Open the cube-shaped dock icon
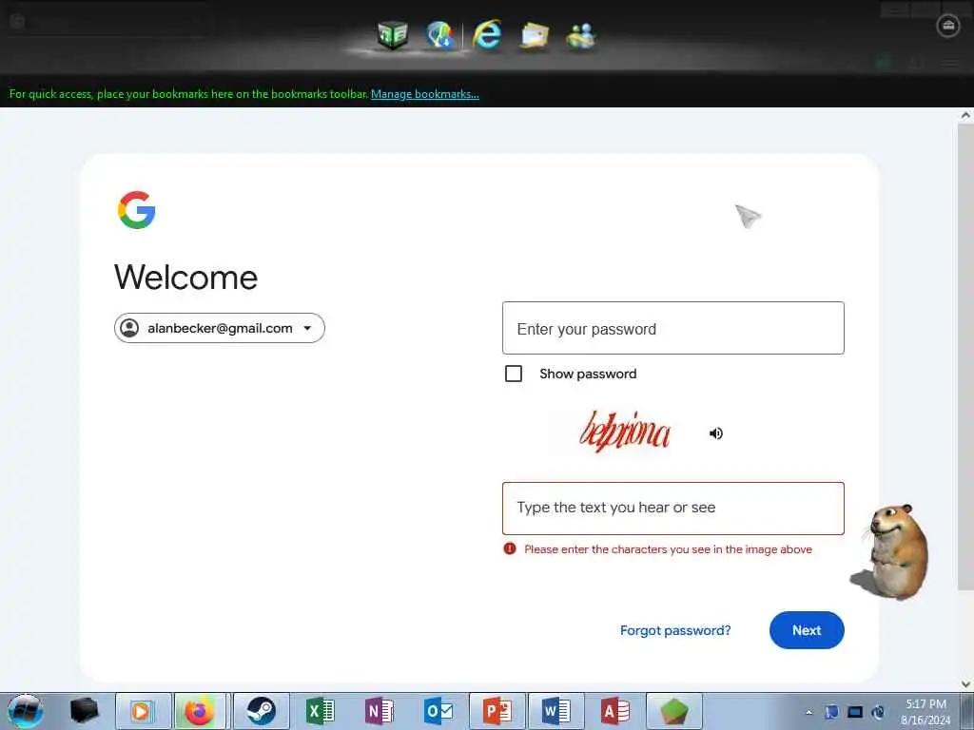Image resolution: width=974 pixels, height=730 pixels. tap(393, 34)
